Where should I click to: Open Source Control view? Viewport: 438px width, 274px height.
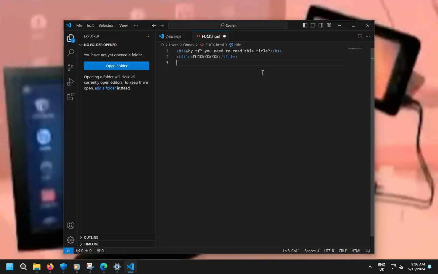(71, 67)
